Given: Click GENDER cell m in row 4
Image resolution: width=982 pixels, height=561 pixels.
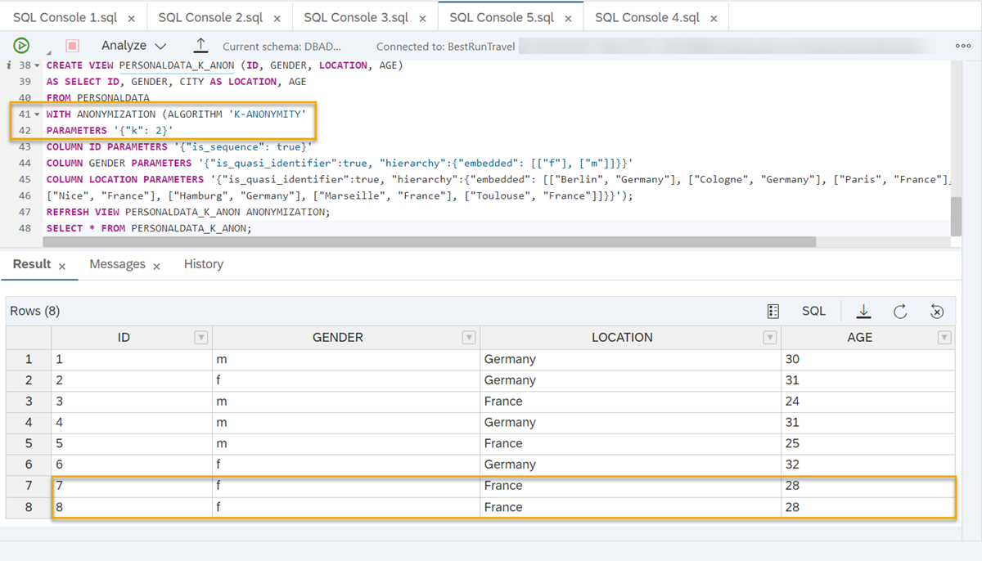Looking at the screenshot, I should [346, 423].
